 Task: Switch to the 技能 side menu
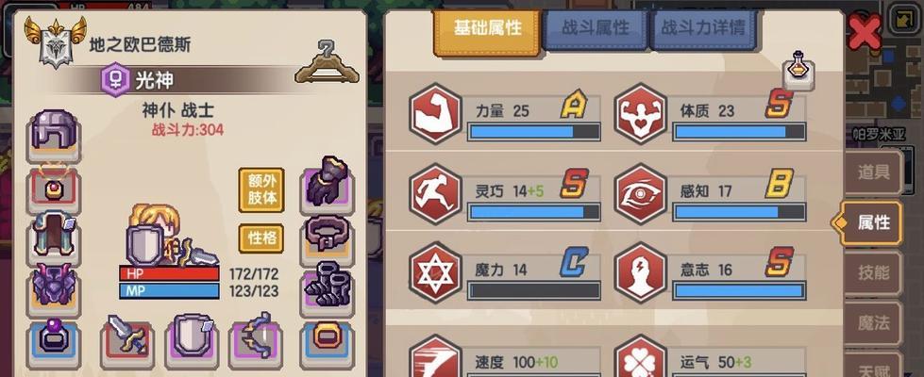tap(873, 273)
